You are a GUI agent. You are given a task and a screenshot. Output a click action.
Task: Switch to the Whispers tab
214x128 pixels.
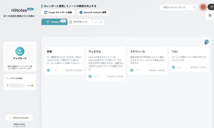point(54,22)
